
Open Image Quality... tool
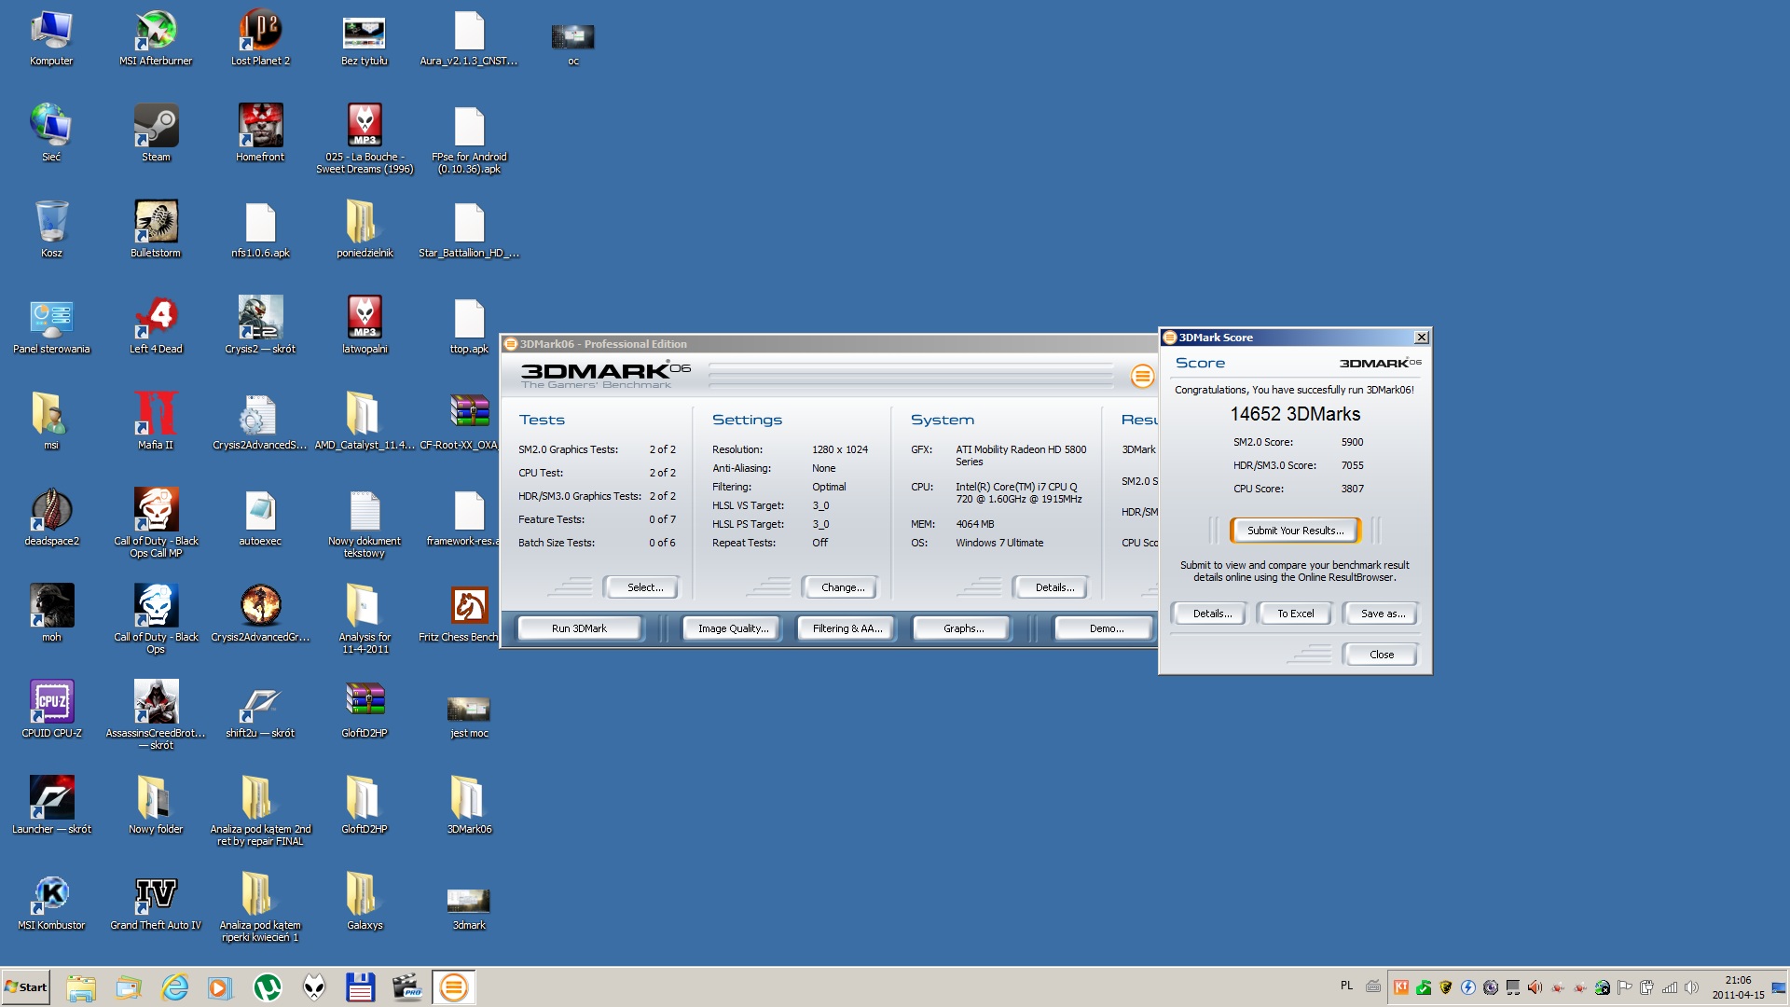tap(734, 628)
